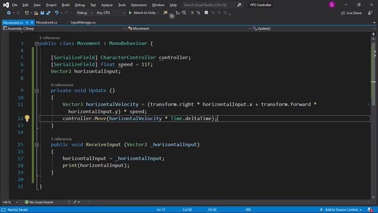Click the Live Share button
Viewport: 378px width, 213px height.
pos(351,13)
